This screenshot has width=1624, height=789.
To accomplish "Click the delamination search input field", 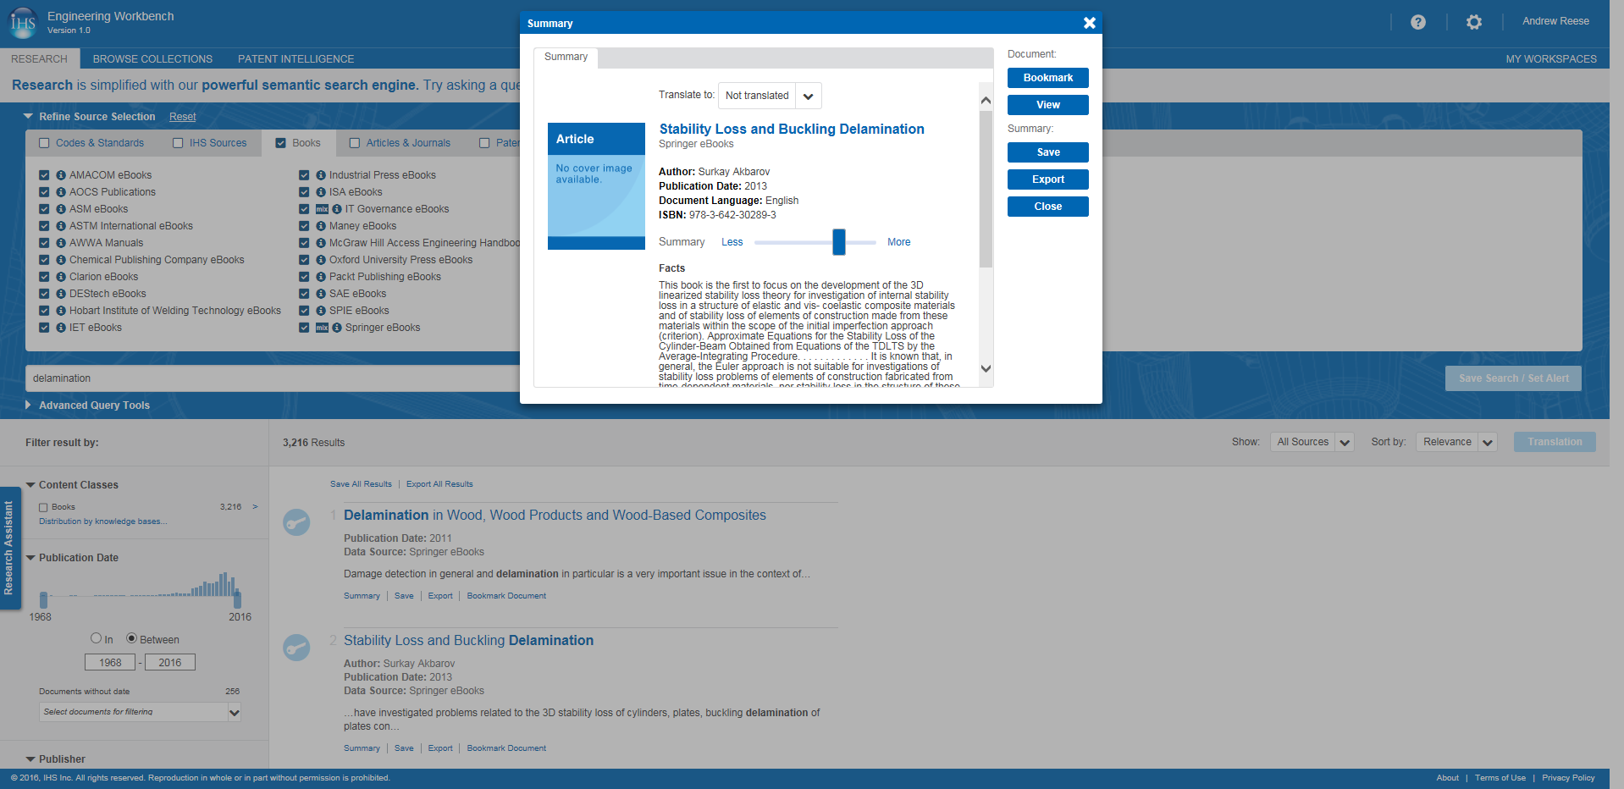I will (273, 378).
